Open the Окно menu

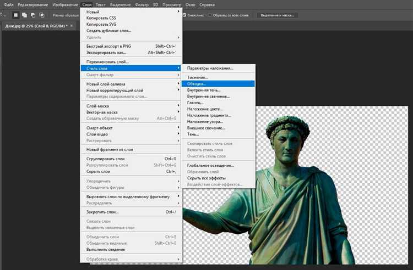(191, 5)
